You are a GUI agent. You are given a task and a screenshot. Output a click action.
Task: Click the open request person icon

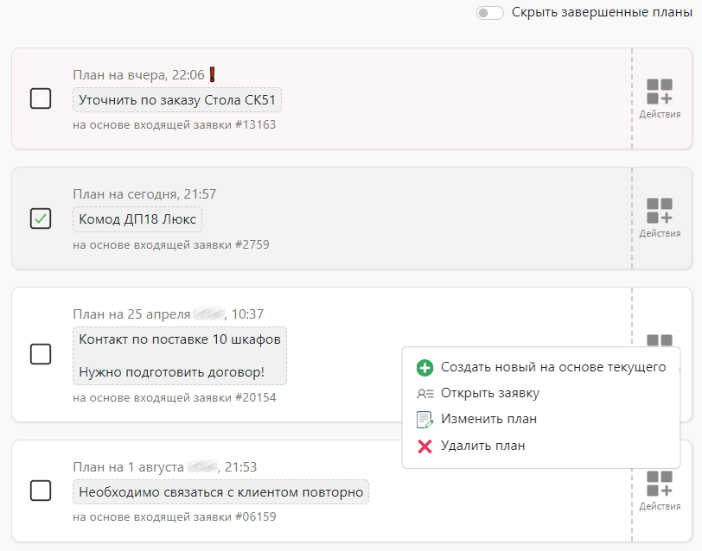click(424, 394)
